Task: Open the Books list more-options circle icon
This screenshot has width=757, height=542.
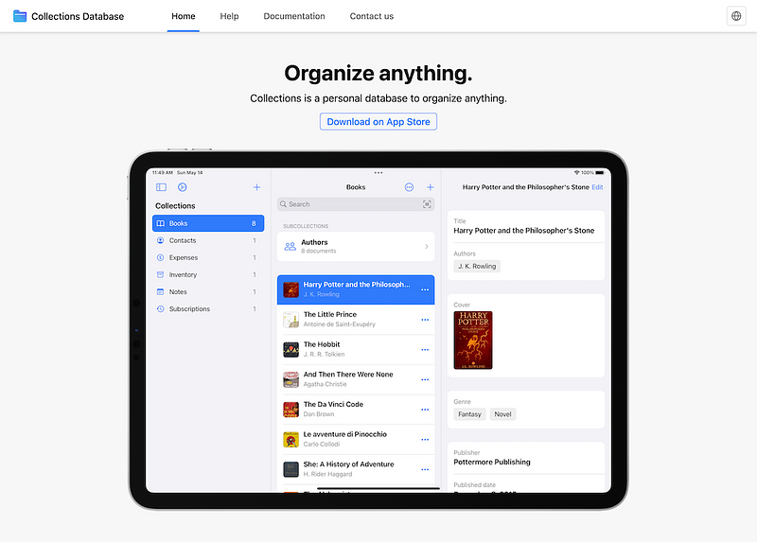Action: [409, 187]
